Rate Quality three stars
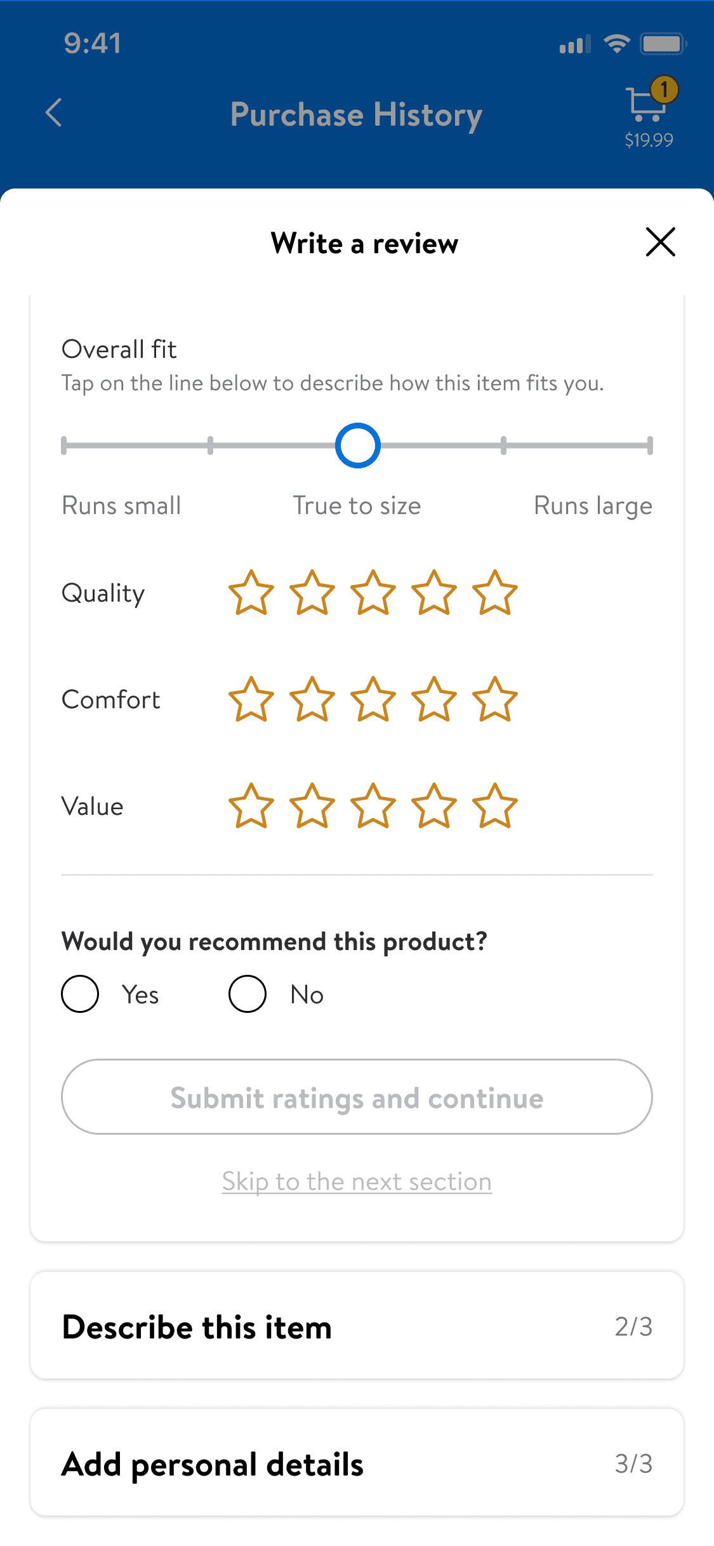The height and width of the screenshot is (1546, 714). pos(373,593)
